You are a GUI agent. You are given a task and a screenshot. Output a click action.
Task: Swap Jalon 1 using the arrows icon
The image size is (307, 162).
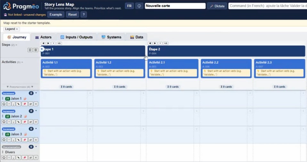click(30, 104)
